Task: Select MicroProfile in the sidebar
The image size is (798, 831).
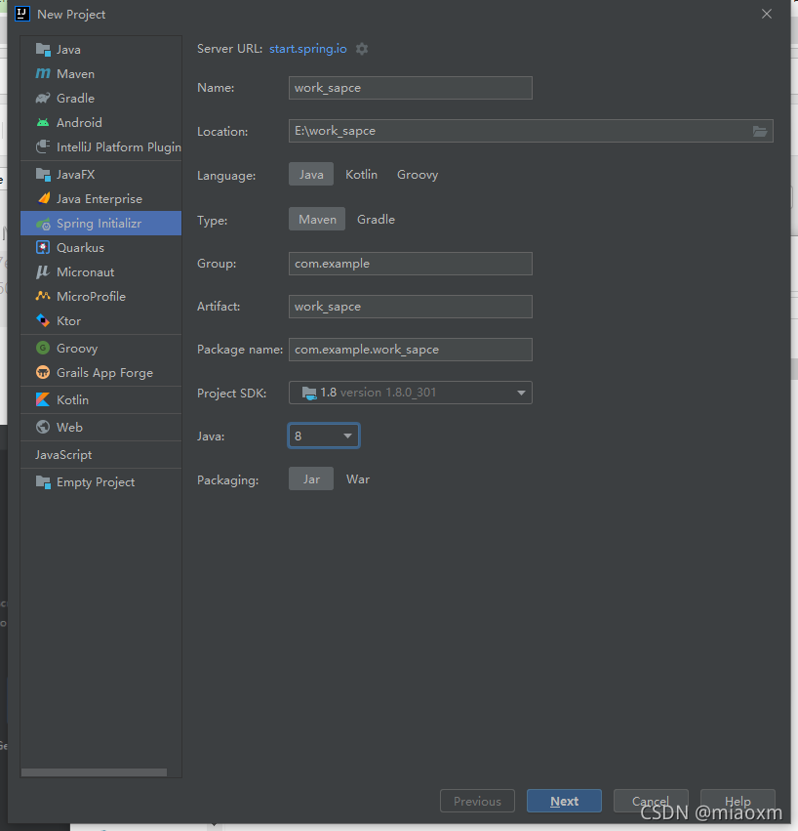Action: tap(100, 296)
